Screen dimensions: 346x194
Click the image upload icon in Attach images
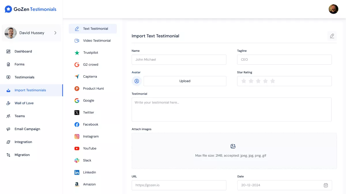[x=233, y=146]
